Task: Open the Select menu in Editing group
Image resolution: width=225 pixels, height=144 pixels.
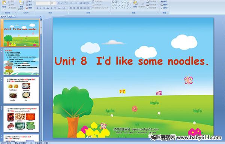Action: coord(164,8)
